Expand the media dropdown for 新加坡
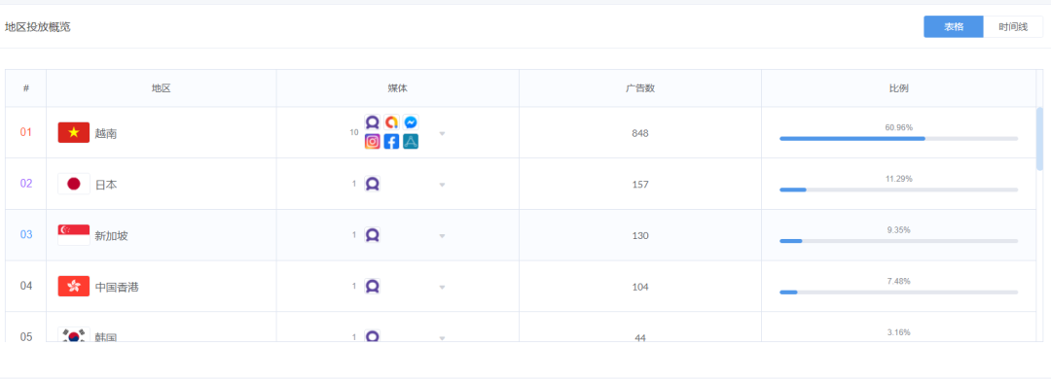Screen dimensions: 1051x379 tap(443, 236)
